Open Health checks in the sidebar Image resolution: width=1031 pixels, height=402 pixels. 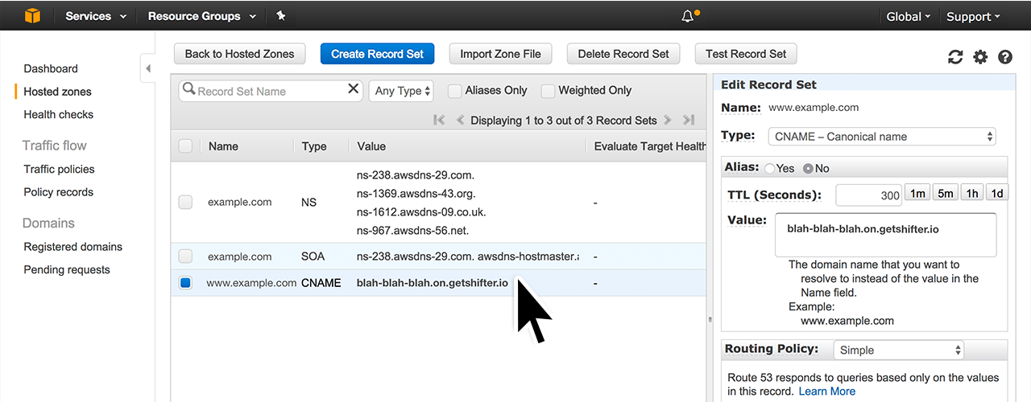[58, 114]
